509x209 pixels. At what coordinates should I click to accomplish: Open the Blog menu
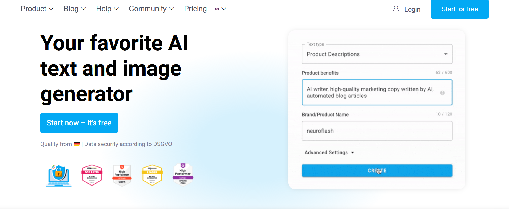pos(75,9)
